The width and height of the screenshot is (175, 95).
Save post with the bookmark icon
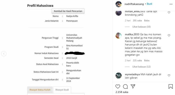coord(170,87)
